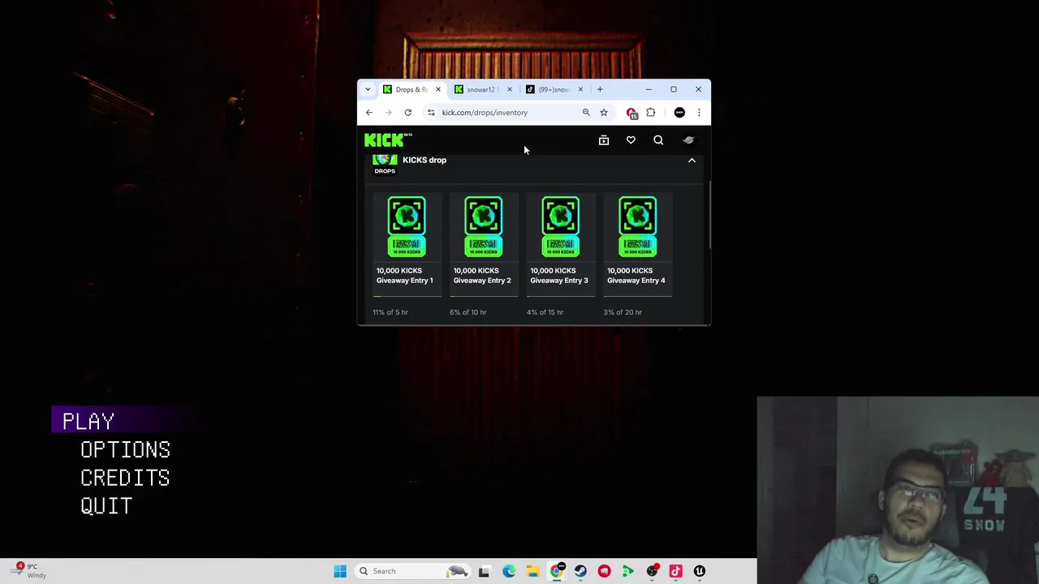1039x584 pixels.
Task: Click the '6% of 10 hr' progress text
Action: (468, 312)
